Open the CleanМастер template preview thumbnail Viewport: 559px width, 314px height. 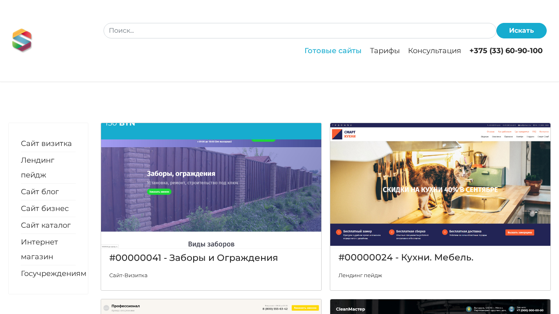(x=440, y=307)
